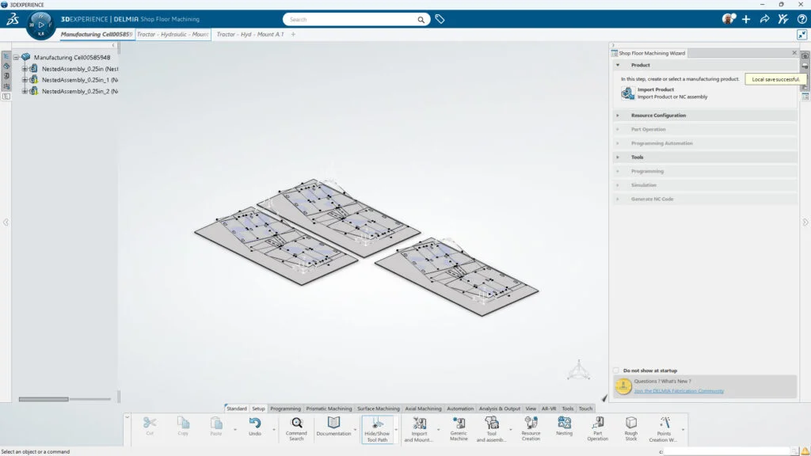Open the Points Creation Wizard tool

pos(664,429)
